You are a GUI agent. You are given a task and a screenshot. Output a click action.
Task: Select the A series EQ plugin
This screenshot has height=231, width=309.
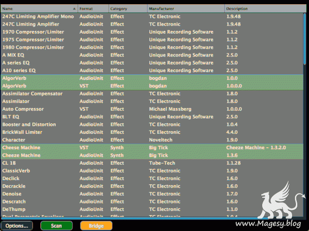[152, 63]
